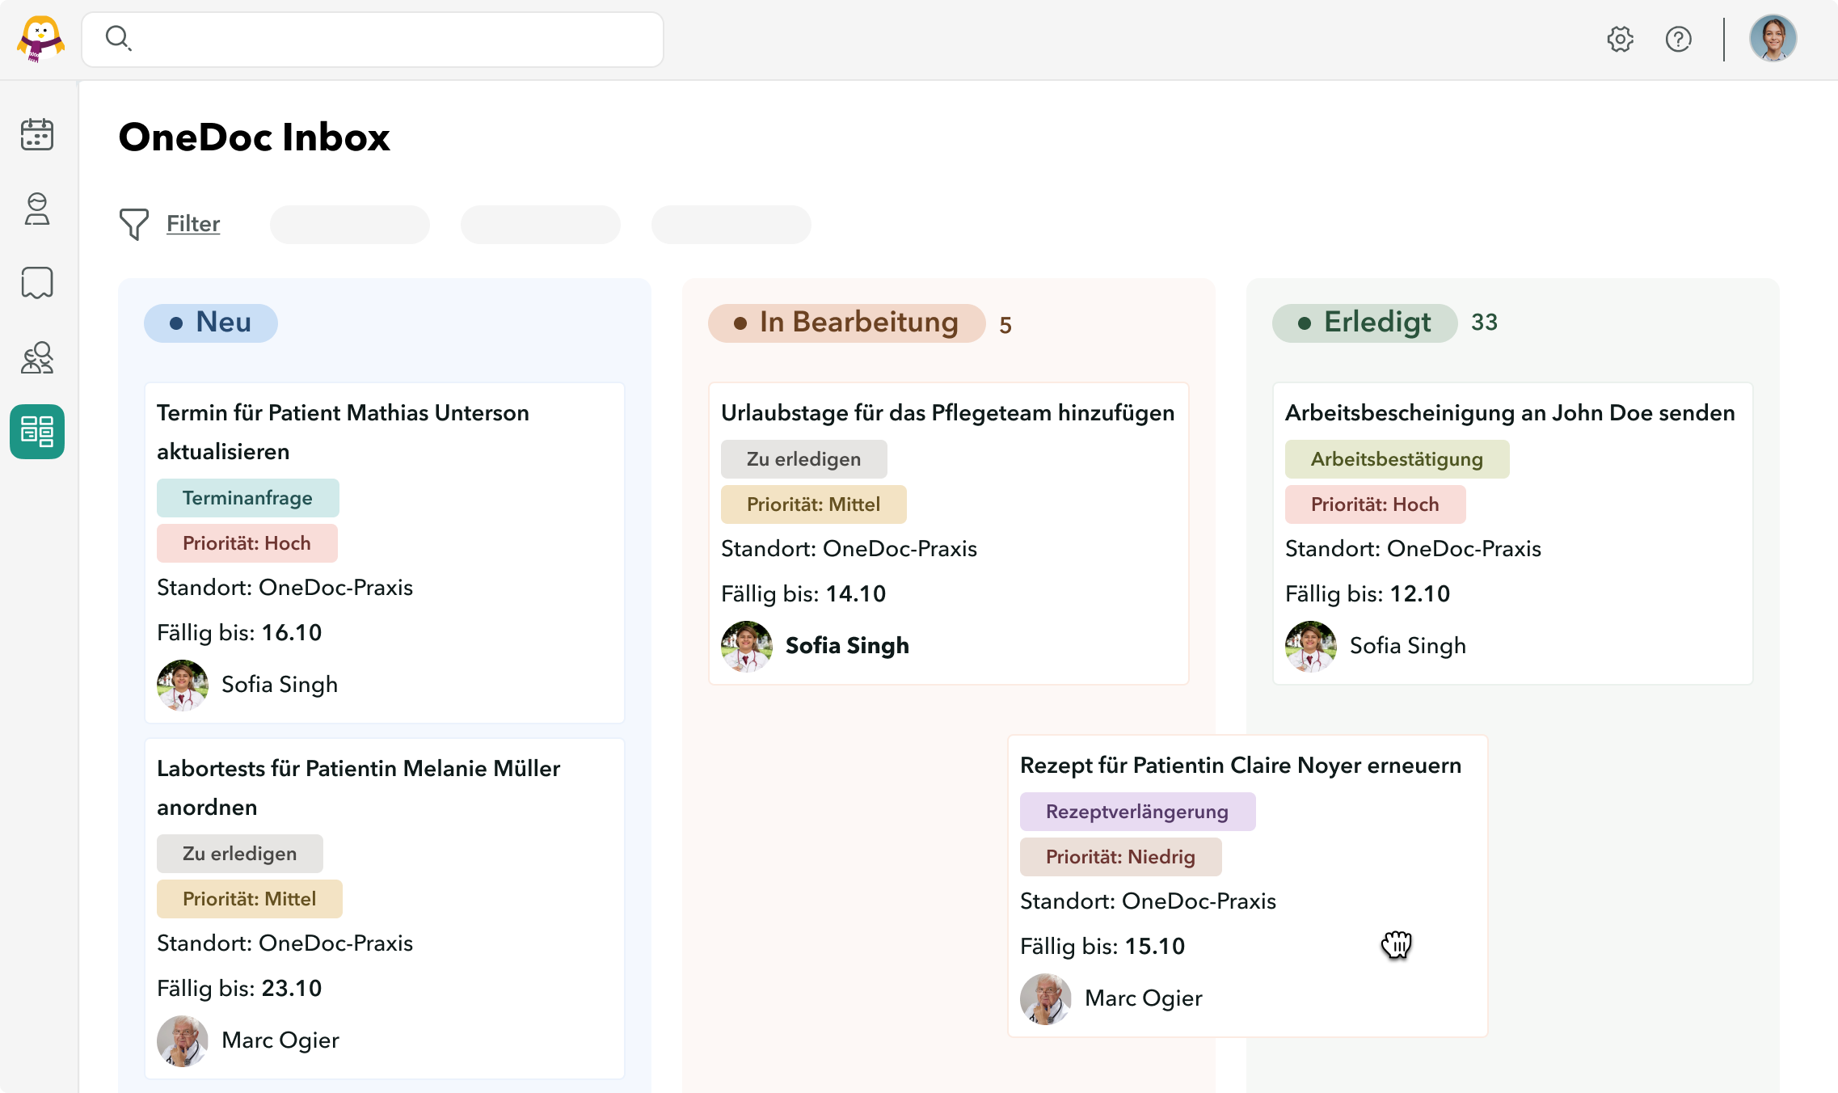The height and width of the screenshot is (1093, 1838).
Task: Click Sofia Singh avatar on Mathias Unterson card
Action: tap(183, 686)
